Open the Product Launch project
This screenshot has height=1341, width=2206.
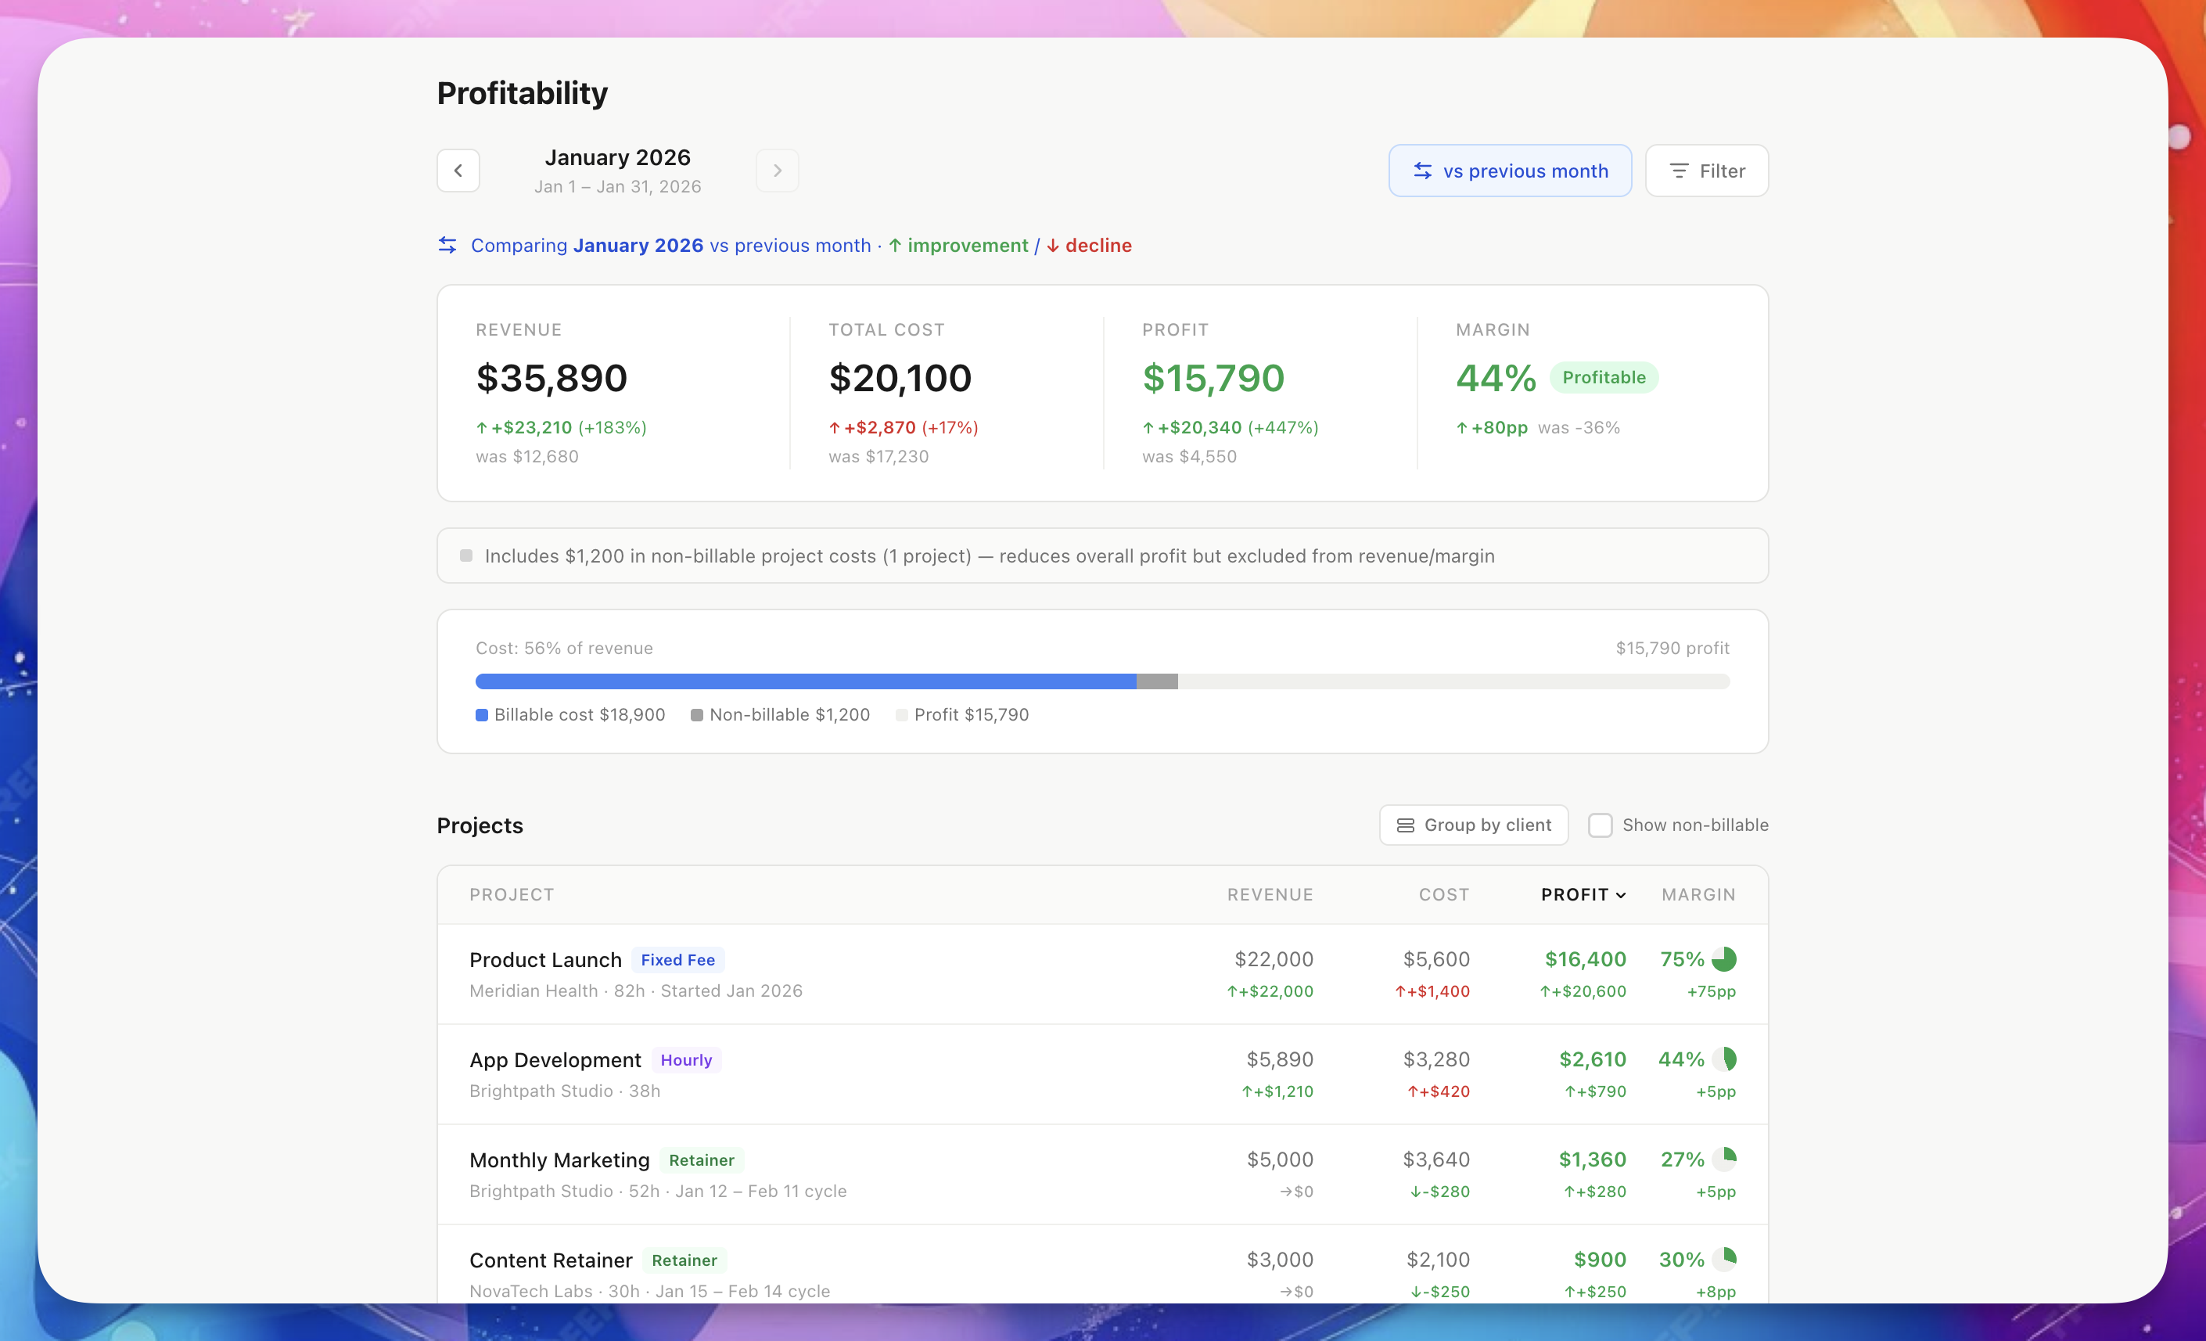coord(545,960)
